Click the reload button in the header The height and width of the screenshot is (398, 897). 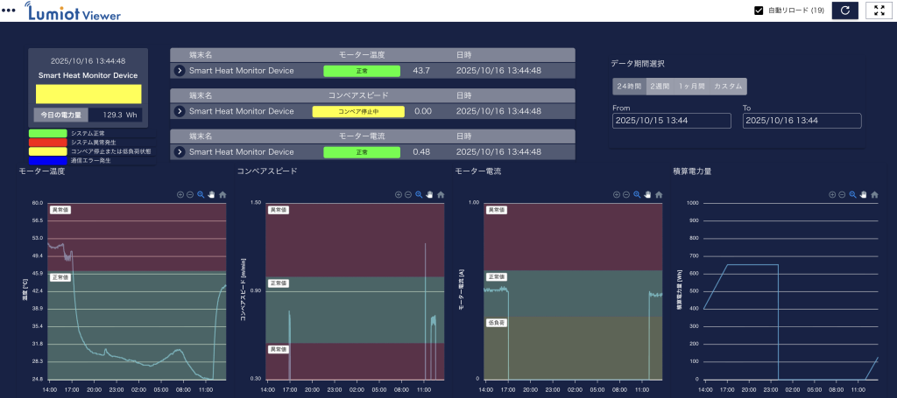(x=844, y=10)
